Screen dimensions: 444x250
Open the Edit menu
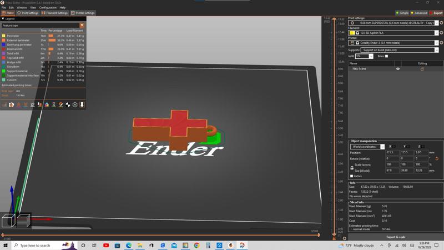tap(11, 8)
